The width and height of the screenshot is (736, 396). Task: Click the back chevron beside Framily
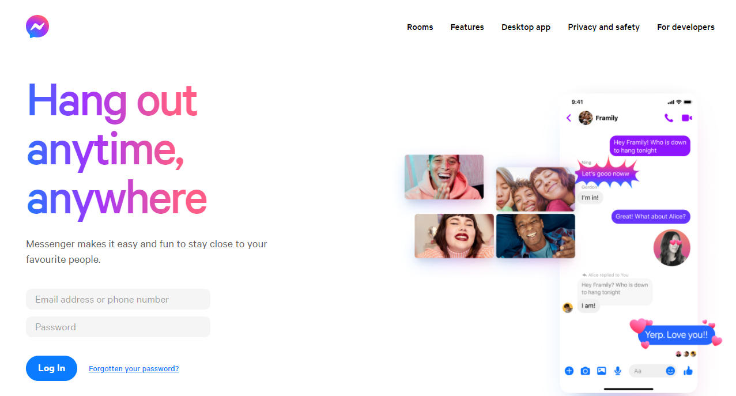569,118
